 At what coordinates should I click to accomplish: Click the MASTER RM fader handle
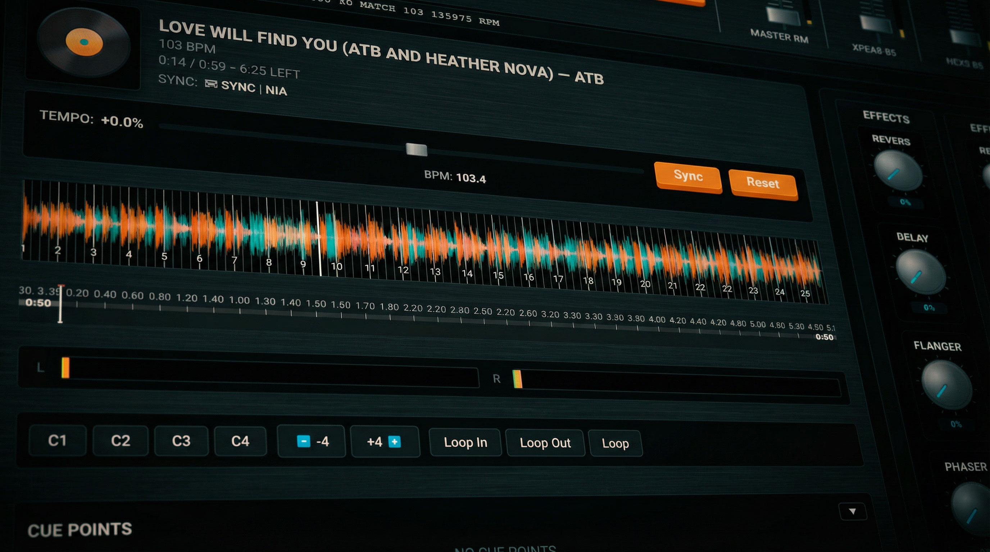click(x=783, y=17)
